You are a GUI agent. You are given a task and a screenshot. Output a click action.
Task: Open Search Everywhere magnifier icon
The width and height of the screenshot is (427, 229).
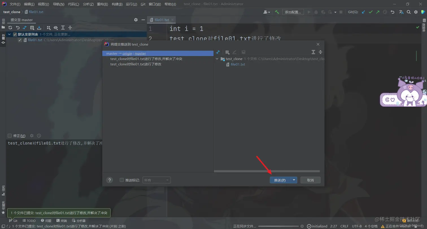[x=409, y=12]
